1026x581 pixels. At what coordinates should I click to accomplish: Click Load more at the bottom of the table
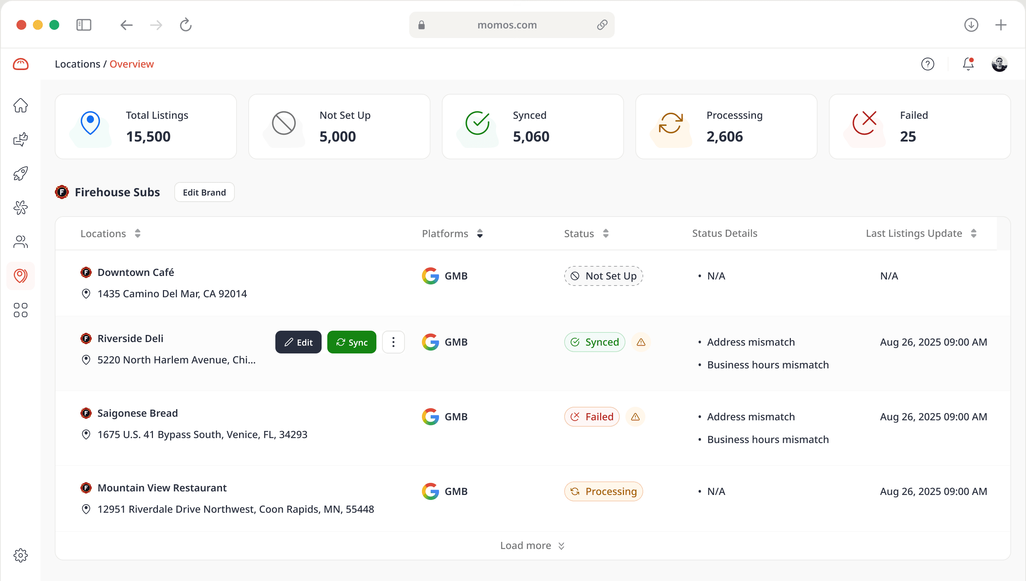pyautogui.click(x=532, y=545)
